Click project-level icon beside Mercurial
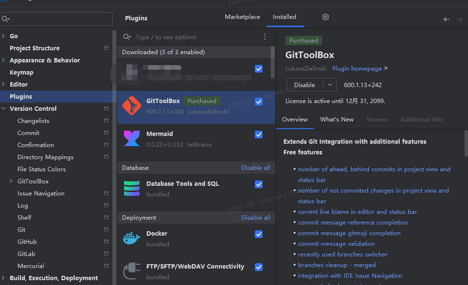Viewport: 468px width, 285px height. tap(106, 266)
